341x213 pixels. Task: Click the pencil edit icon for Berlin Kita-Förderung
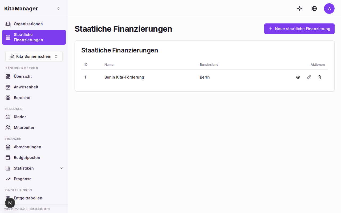click(x=309, y=77)
